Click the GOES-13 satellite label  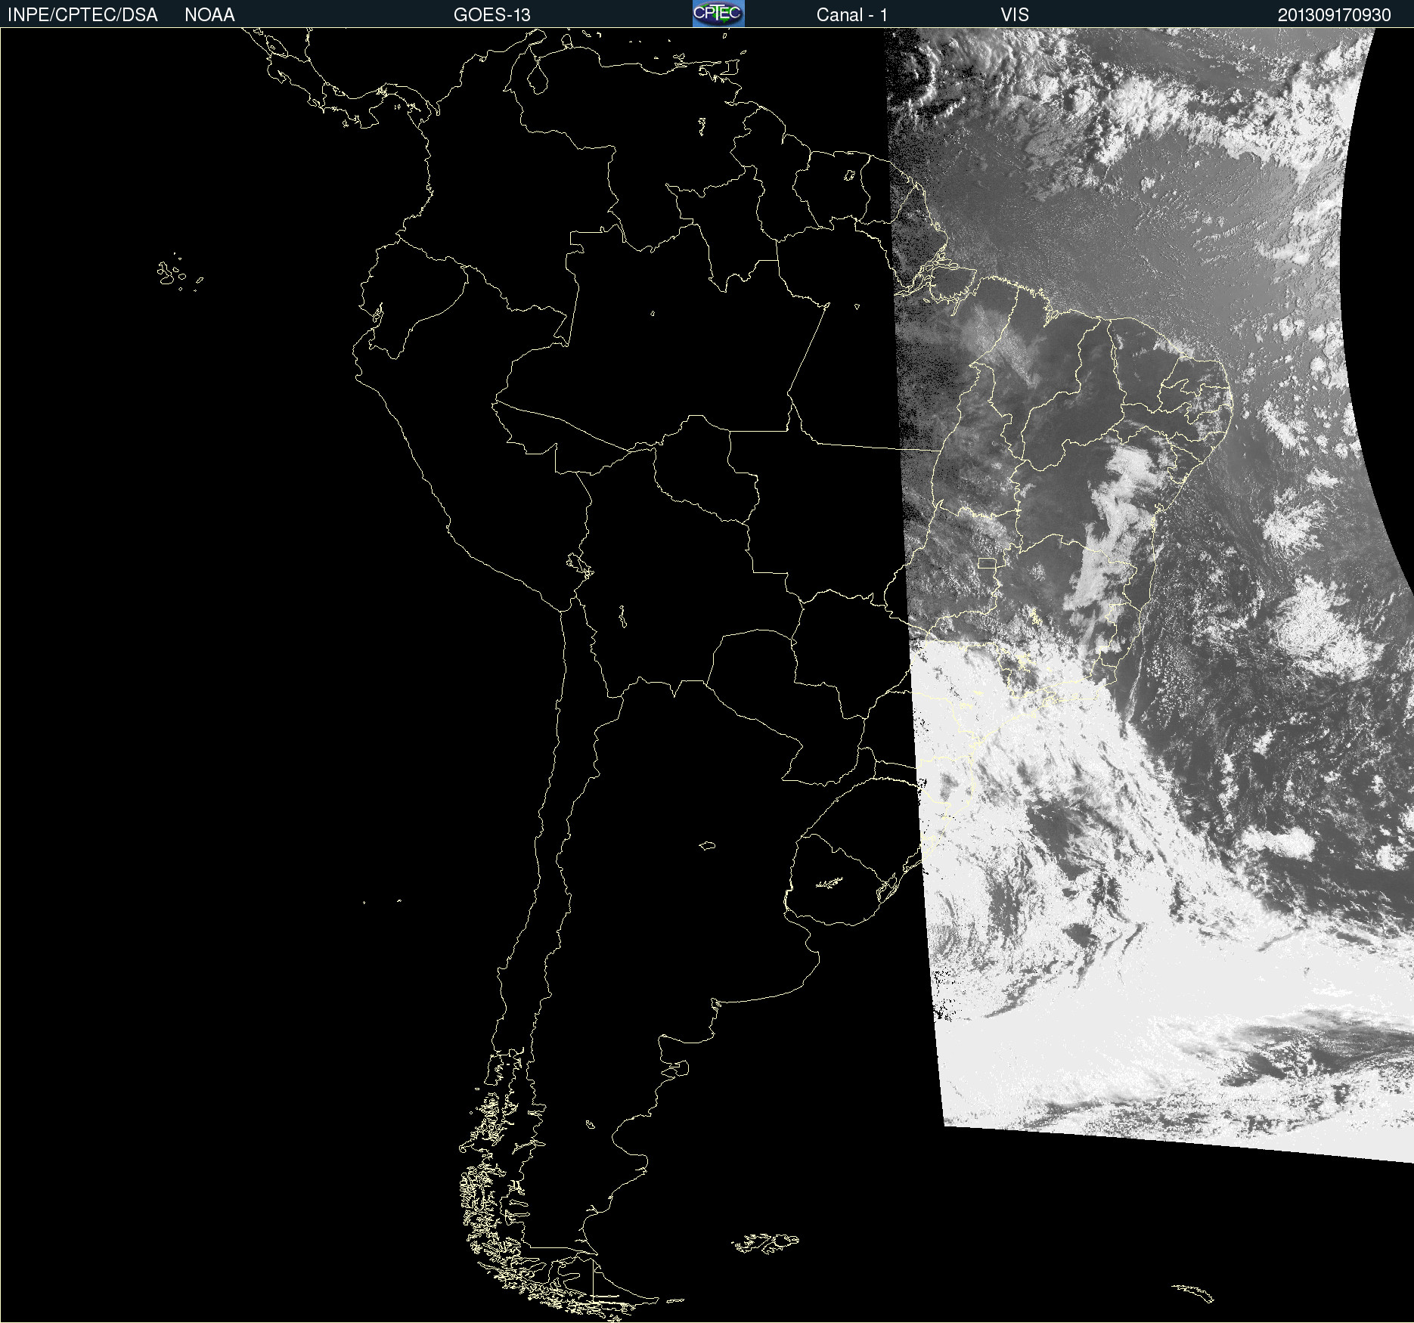(x=491, y=15)
